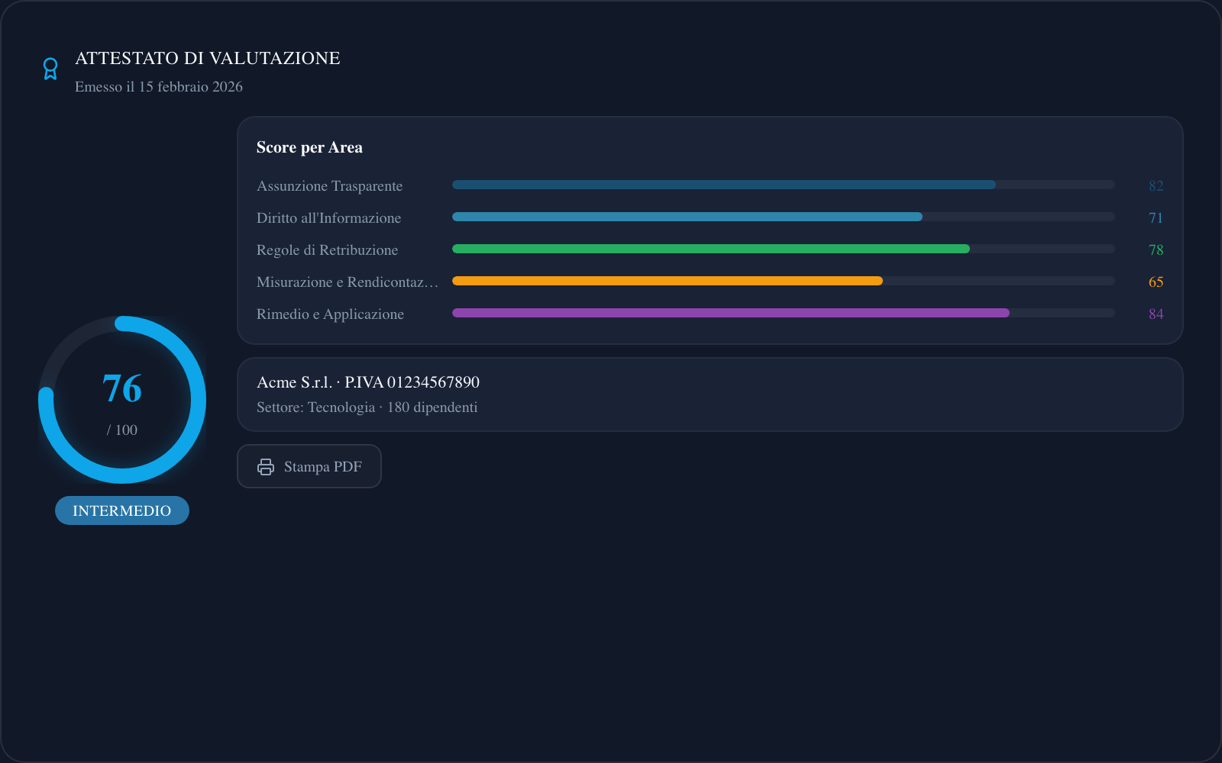Screen dimensions: 1222x763
Task: Click the printer icon beside Stampa PDF
Action: 266,467
